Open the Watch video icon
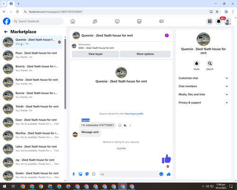The width and height of the screenshot is (237, 190). (117, 21)
